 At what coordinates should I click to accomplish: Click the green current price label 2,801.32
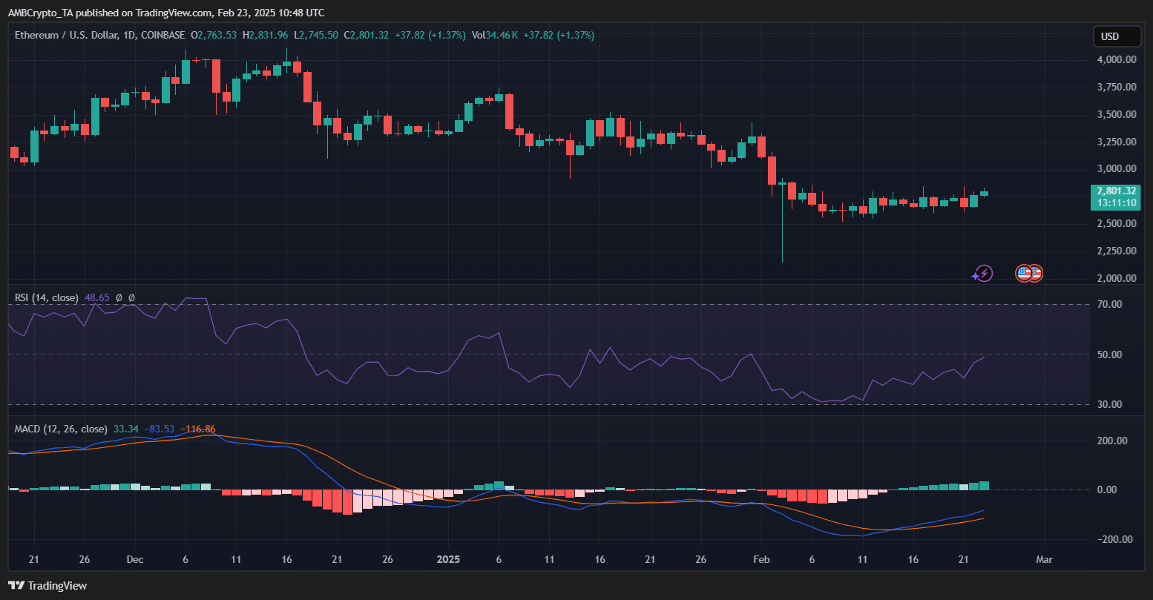tap(1116, 191)
